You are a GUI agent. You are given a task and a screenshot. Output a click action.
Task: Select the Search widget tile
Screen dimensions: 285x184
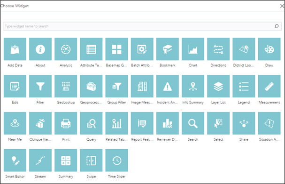[x=193, y=123]
